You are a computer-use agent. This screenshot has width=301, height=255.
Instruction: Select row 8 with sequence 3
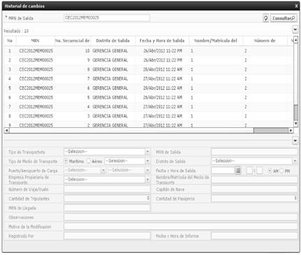[148, 116]
